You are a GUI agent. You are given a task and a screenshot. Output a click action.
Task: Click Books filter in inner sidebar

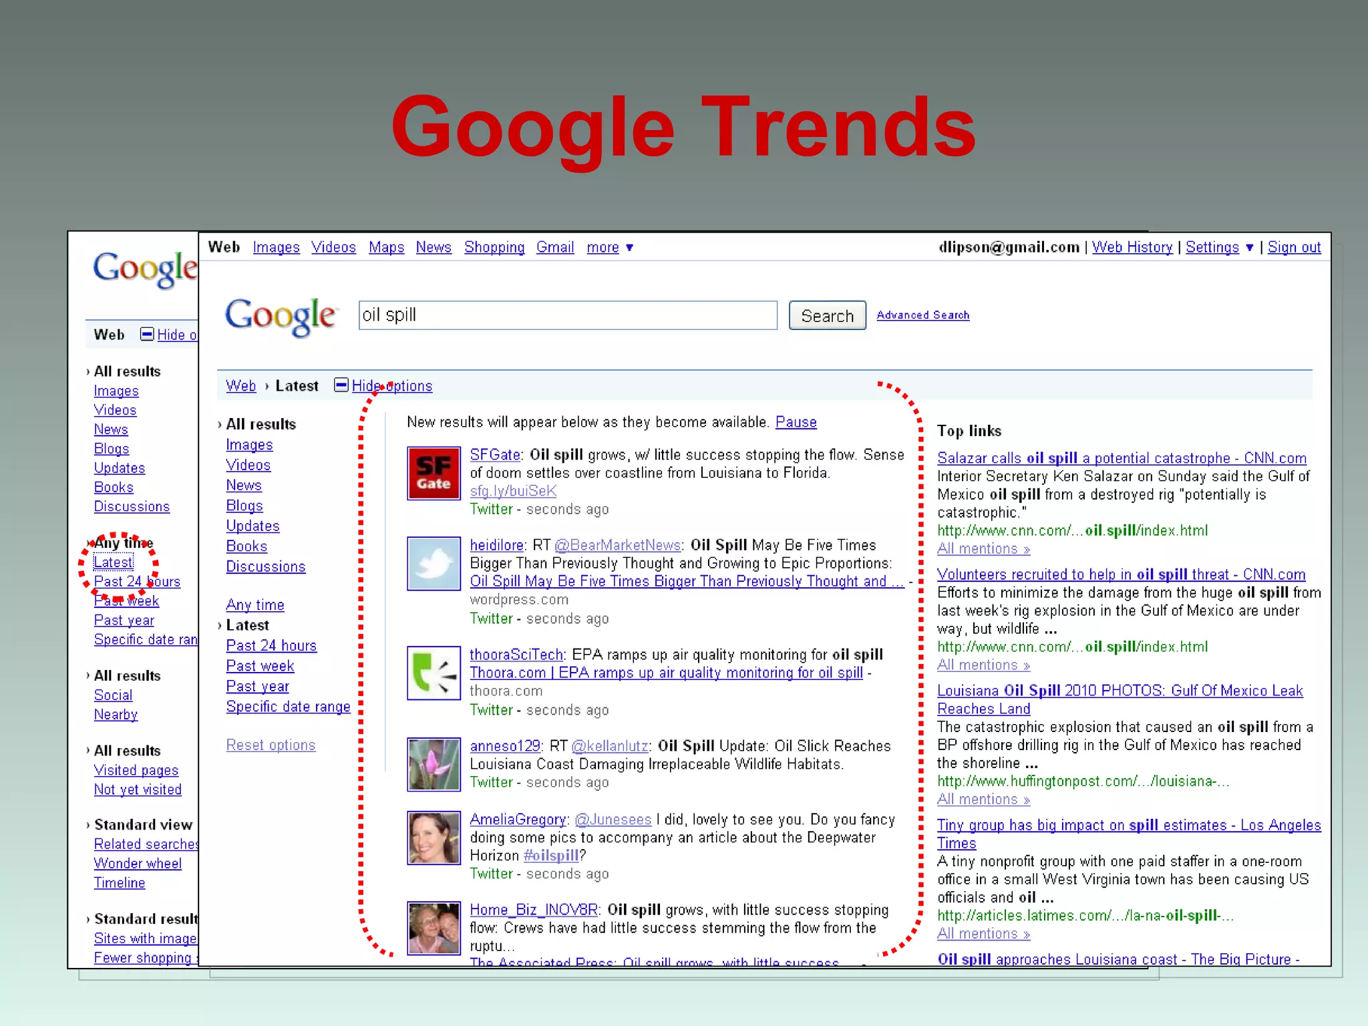coord(246,546)
